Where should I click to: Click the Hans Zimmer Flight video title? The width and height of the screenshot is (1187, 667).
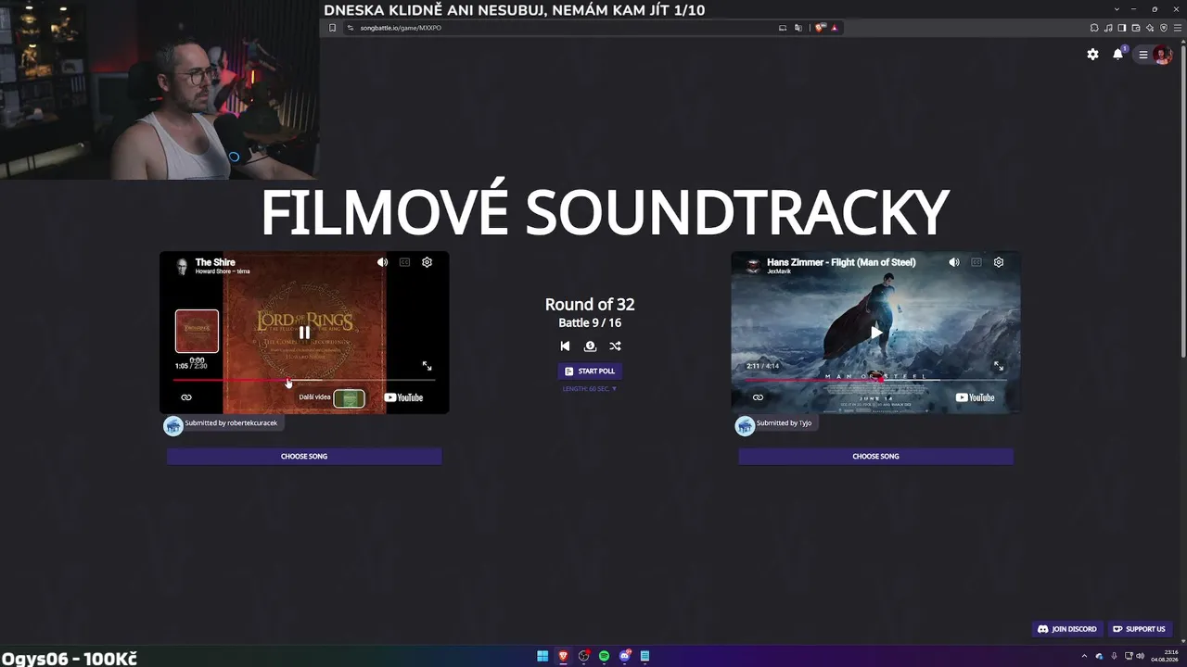coord(841,262)
